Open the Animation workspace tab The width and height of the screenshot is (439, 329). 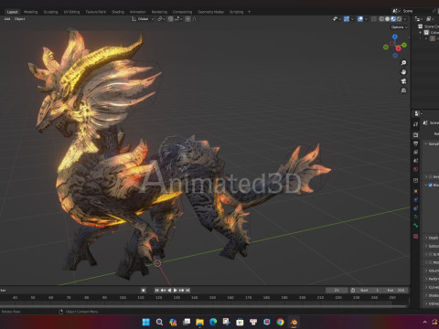coord(137,12)
